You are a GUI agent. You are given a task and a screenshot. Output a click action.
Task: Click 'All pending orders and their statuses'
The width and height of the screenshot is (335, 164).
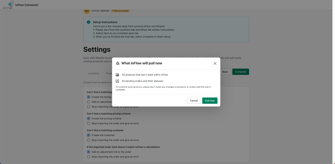143,81
